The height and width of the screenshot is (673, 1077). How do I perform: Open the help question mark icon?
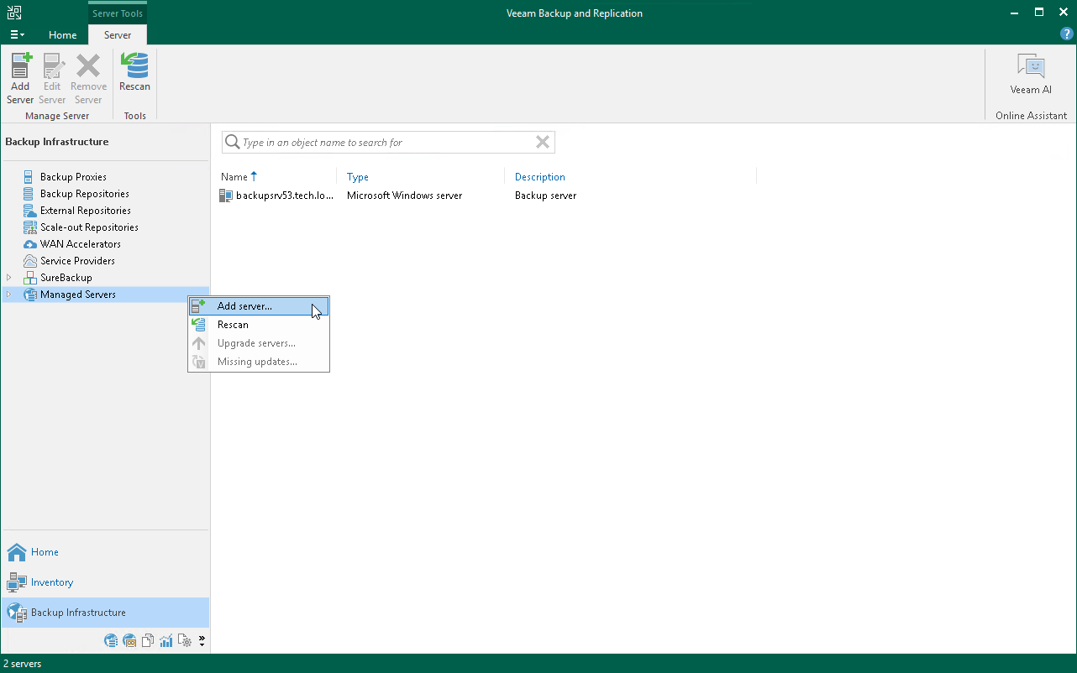pos(1066,34)
